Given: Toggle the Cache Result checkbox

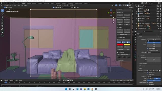Looking at the screenshot, I should 148,75.
